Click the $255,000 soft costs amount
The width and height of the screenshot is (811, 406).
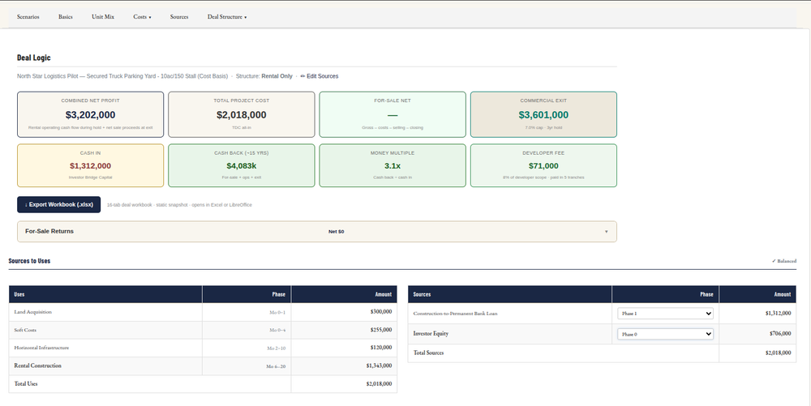381,330
